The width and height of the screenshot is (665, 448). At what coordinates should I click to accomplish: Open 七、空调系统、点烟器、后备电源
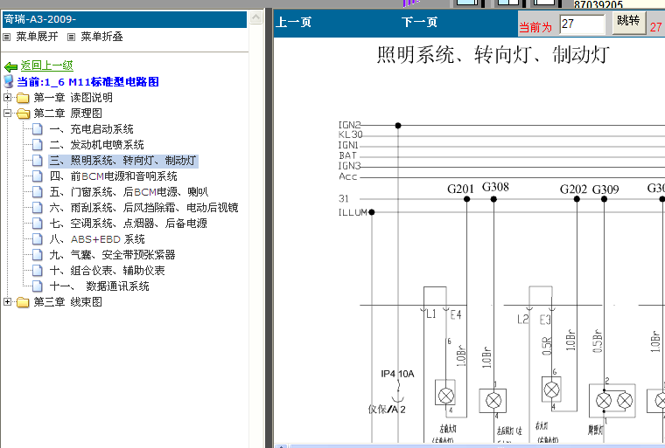(128, 224)
